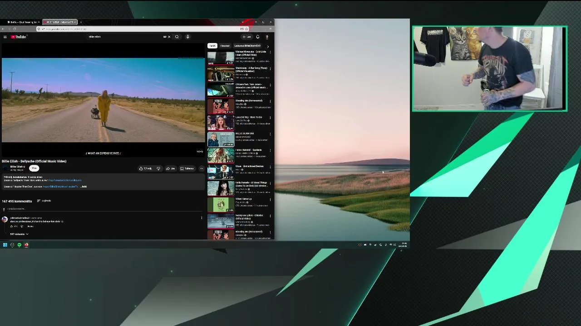The image size is (581, 326).
Task: Open Lana Del Rey Born To Die thumbnail
Action: 221,123
